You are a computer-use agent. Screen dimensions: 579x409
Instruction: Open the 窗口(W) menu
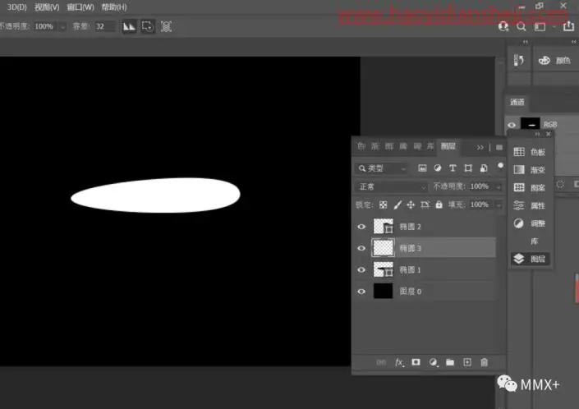pos(80,7)
